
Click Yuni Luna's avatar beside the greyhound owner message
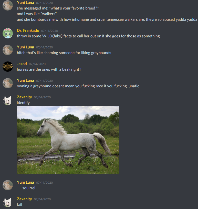tap(8, 83)
